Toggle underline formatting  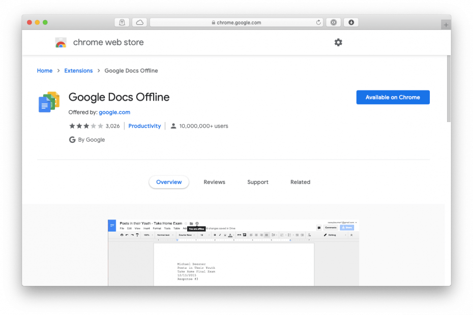click(224, 235)
